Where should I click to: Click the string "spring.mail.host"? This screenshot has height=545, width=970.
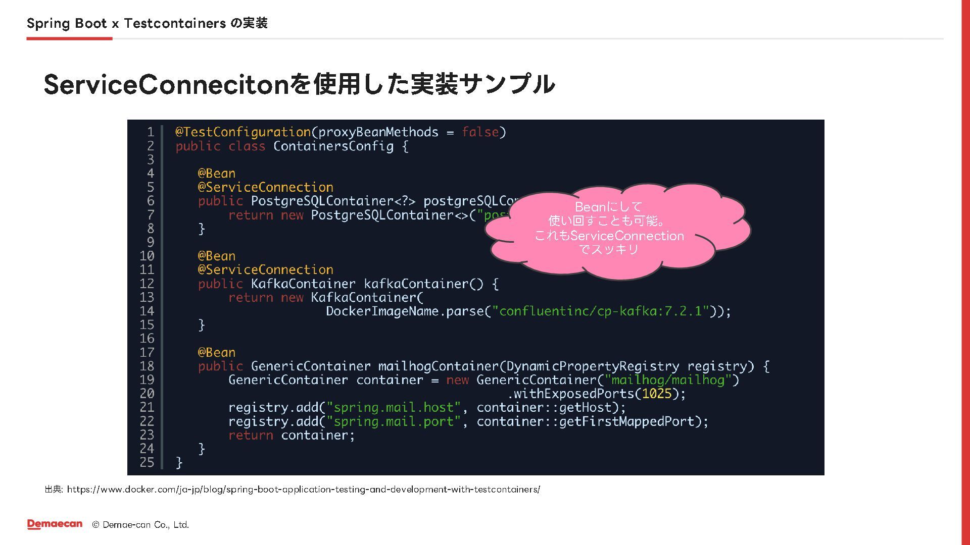coord(394,407)
